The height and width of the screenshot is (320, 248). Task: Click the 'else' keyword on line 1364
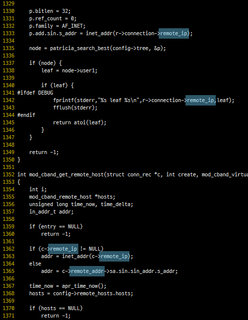coord(35,264)
